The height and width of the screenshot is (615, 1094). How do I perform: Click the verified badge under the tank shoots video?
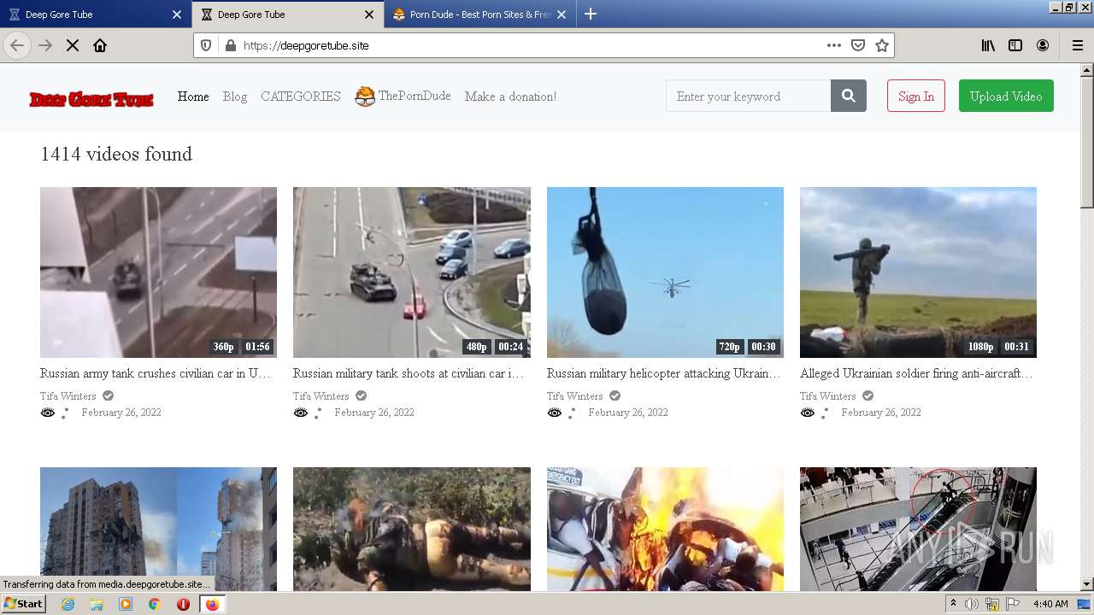(361, 395)
